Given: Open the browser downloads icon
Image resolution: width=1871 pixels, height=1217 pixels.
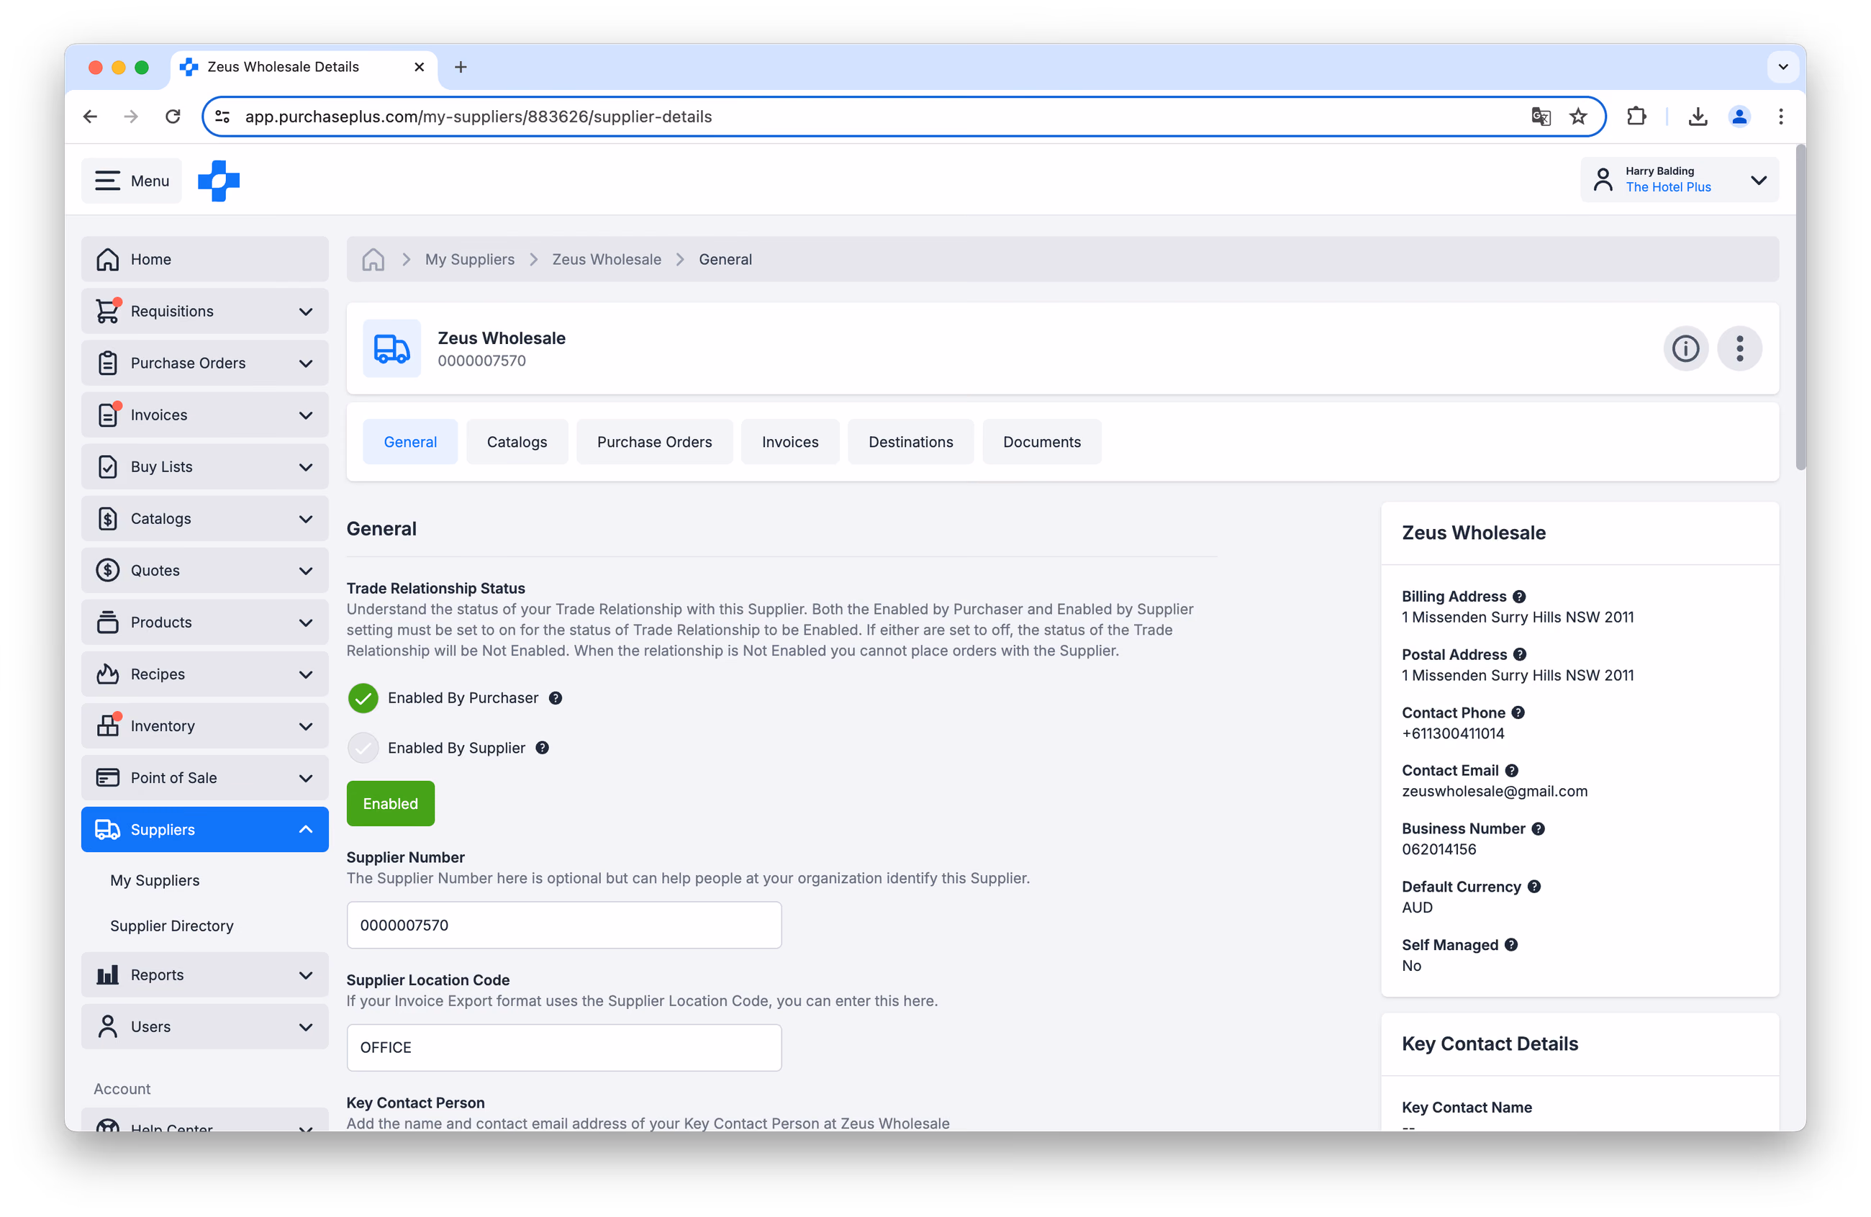Looking at the screenshot, I should (x=1698, y=117).
